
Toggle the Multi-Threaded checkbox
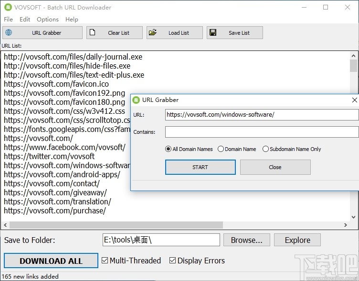click(x=105, y=260)
